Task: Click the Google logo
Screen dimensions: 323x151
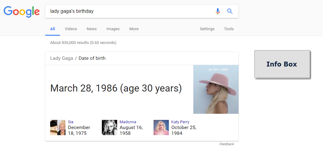Action: [21, 12]
